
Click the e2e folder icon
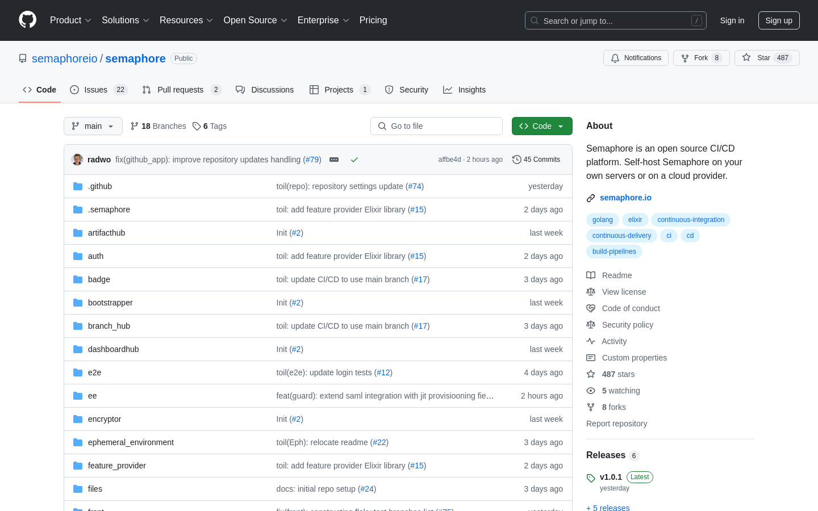click(x=78, y=372)
